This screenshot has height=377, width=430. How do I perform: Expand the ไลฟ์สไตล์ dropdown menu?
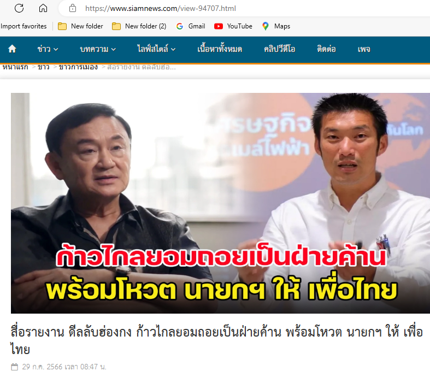point(156,49)
